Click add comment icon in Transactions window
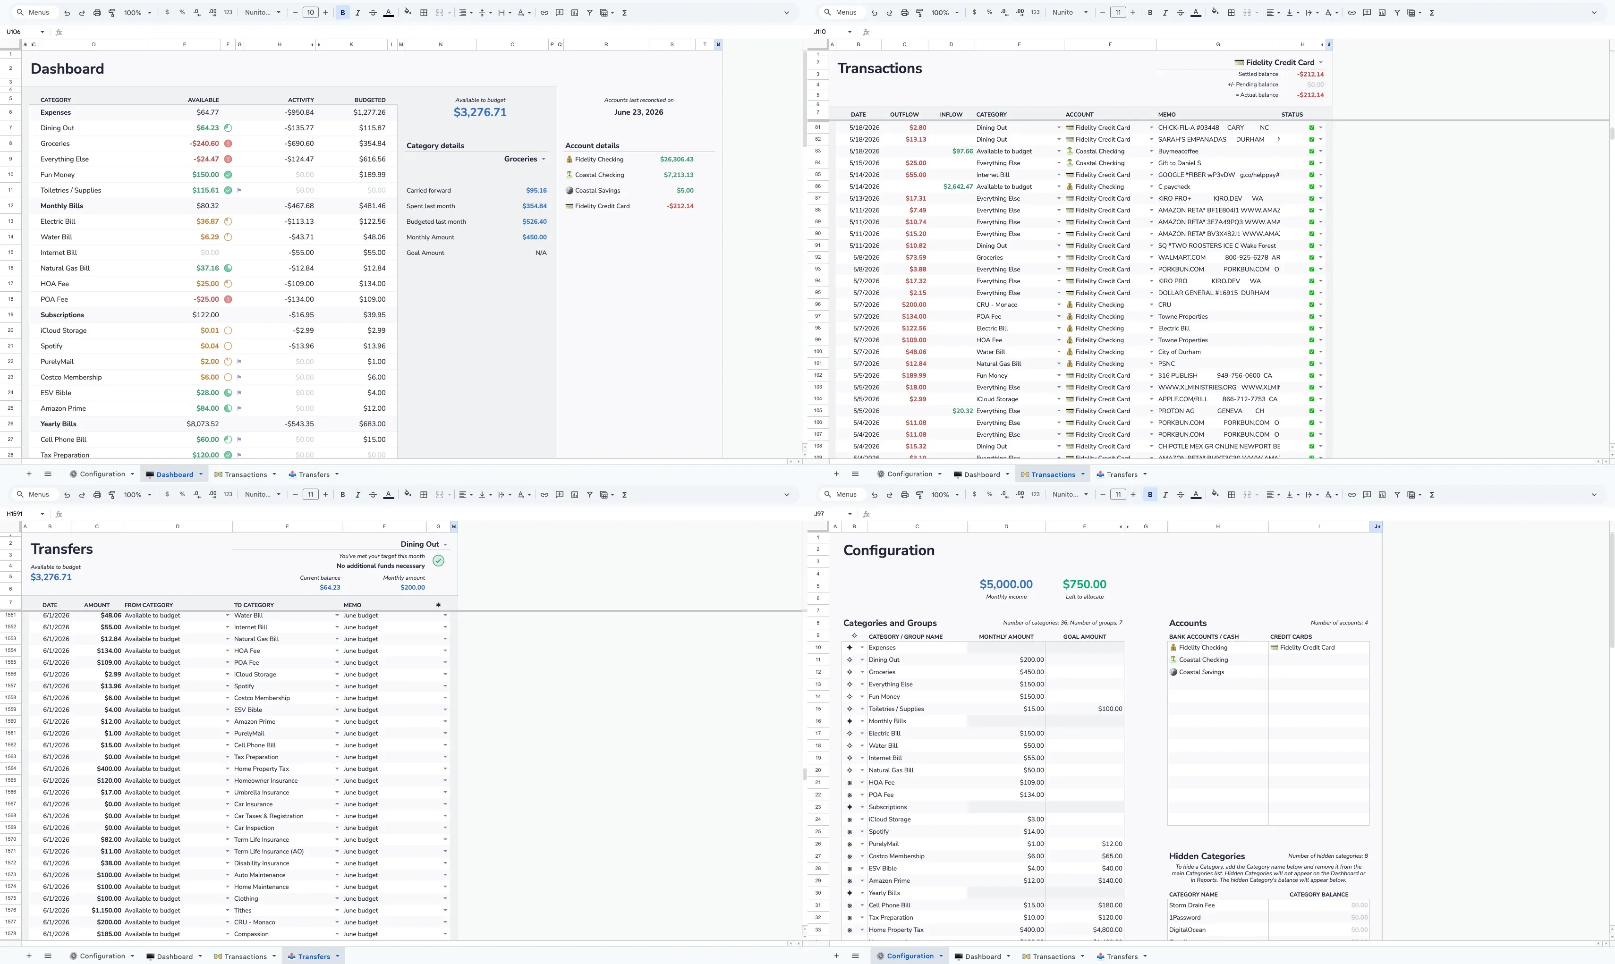 [x=1367, y=12]
